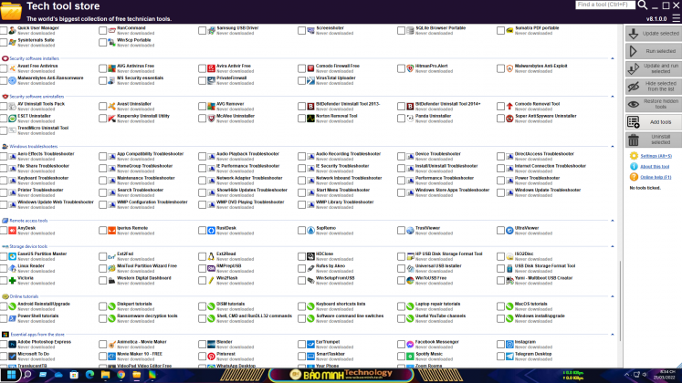This screenshot has width=682, height=383.
Task: Tick the UltraViewer checkbox
Action: (x=500, y=231)
